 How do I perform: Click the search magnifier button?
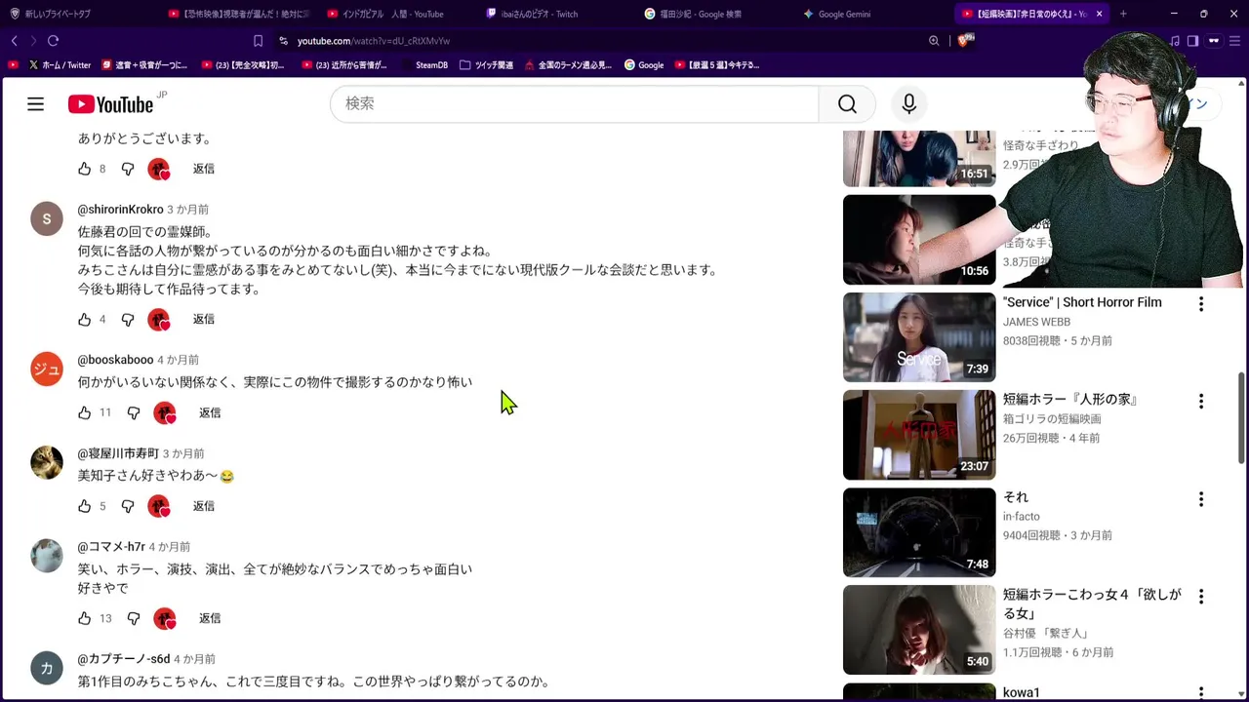pyautogui.click(x=847, y=103)
